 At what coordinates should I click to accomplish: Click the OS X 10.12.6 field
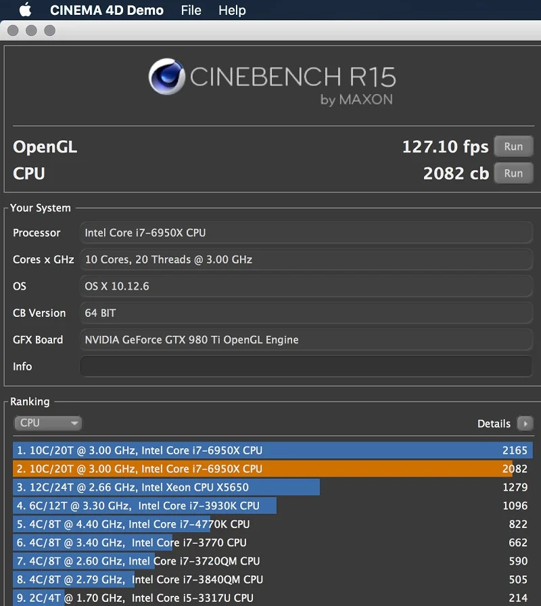tap(306, 286)
